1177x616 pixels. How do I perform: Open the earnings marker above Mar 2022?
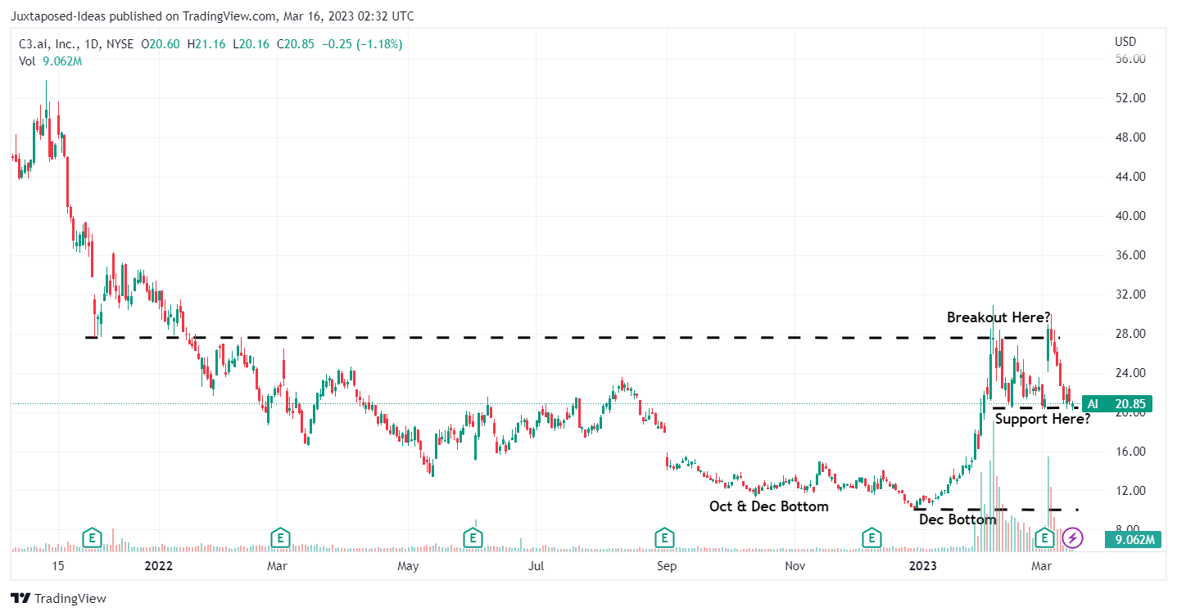point(281,538)
